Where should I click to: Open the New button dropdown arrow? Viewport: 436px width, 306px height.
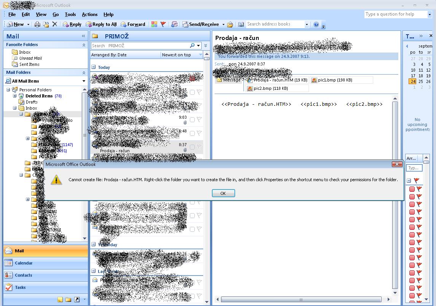pyautogui.click(x=29, y=24)
